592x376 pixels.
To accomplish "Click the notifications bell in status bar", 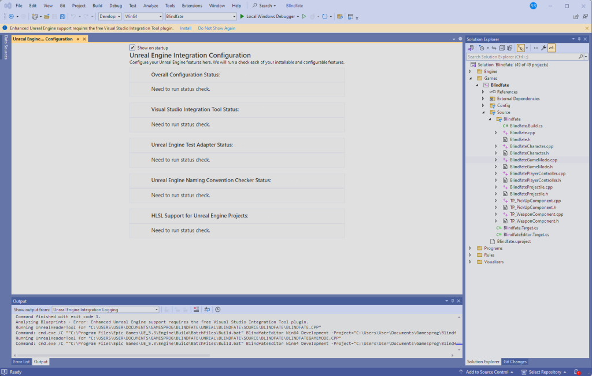I will tap(576, 372).
